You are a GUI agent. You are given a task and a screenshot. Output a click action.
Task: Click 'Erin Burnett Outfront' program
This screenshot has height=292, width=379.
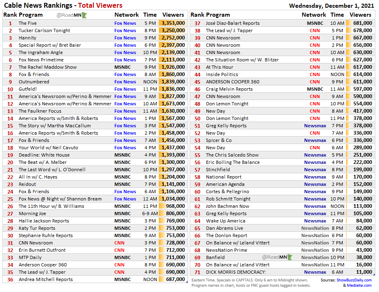pyautogui.click(x=42, y=250)
